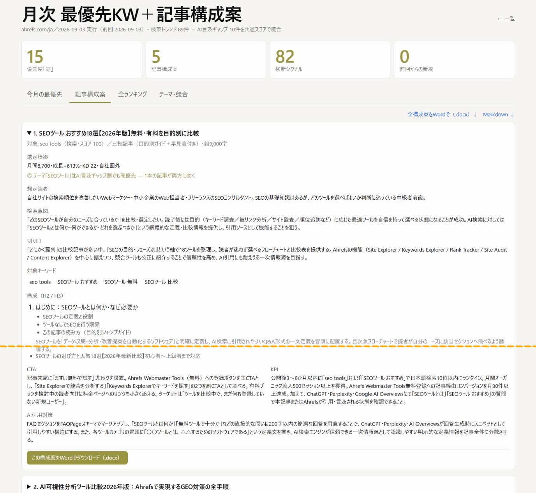
Task: Click the "seo tools" keyword chip
Action: click(40, 282)
